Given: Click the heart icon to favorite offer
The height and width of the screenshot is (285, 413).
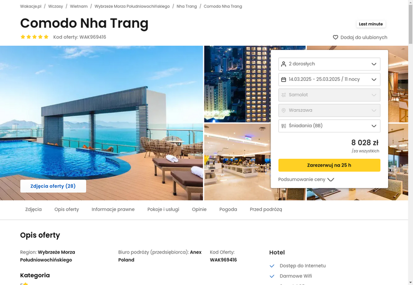Looking at the screenshot, I should coord(335,37).
